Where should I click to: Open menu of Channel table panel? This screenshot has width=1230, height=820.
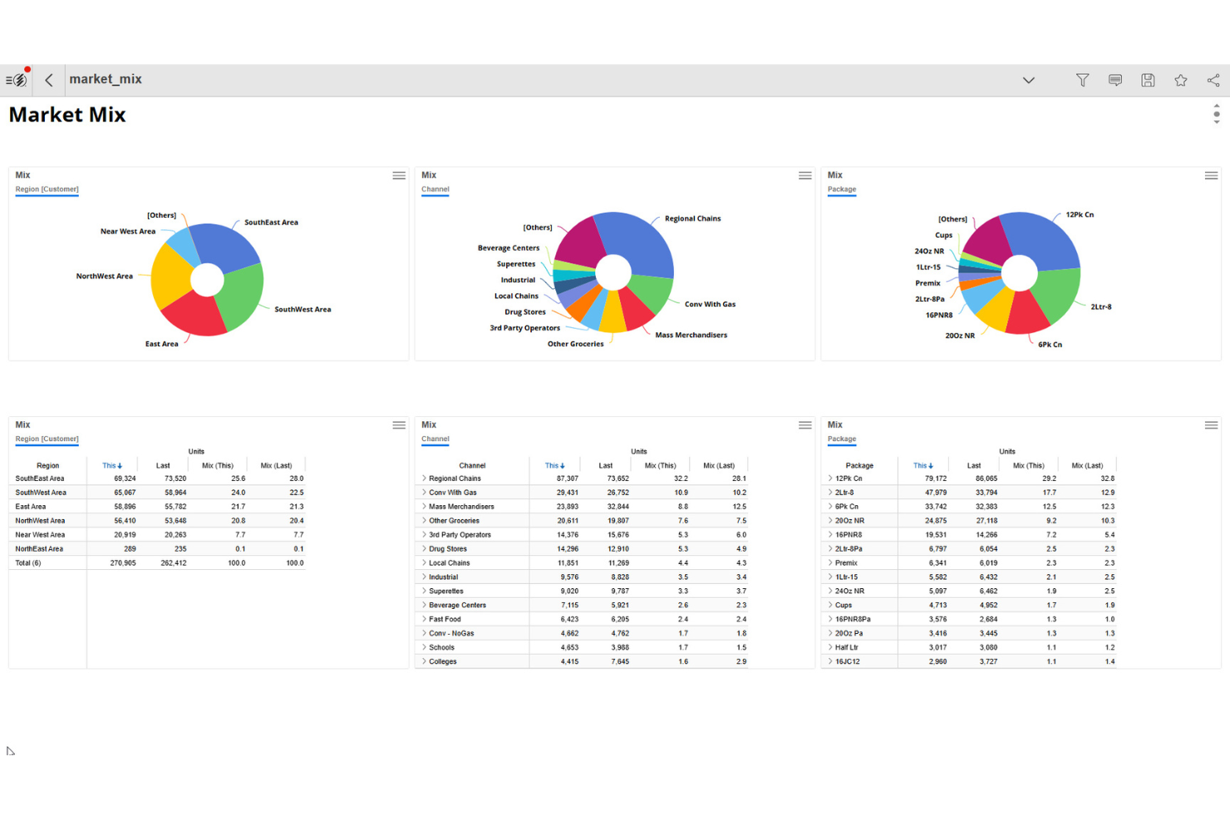(x=805, y=425)
